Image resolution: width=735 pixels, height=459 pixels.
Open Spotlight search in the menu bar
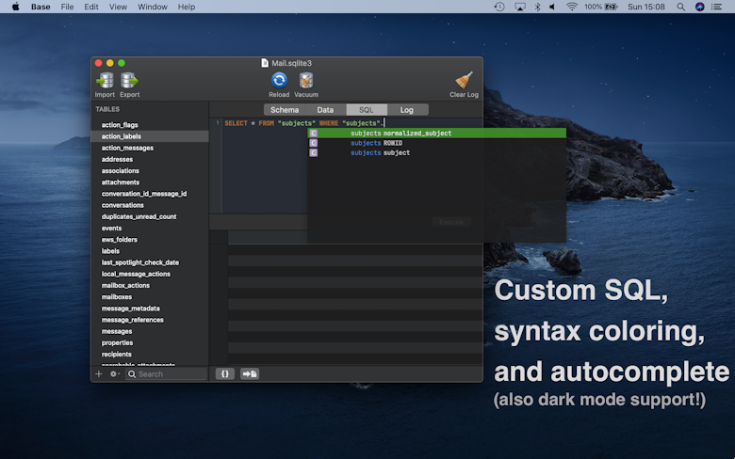pos(680,7)
